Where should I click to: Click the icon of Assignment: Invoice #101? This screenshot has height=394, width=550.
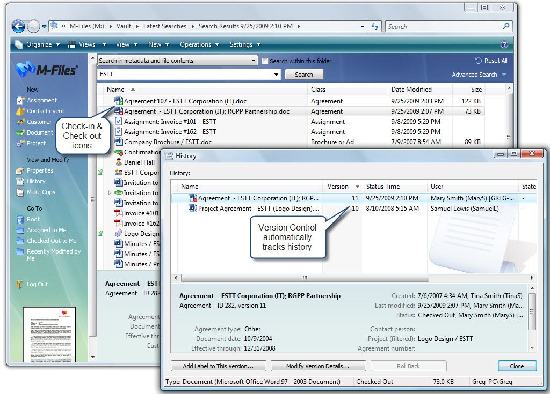(119, 121)
